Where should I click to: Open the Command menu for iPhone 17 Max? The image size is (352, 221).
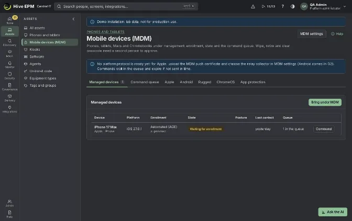coord(324,129)
